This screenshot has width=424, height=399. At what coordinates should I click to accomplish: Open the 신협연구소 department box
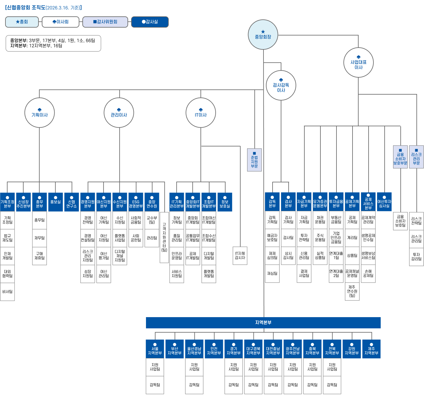(x=71, y=202)
